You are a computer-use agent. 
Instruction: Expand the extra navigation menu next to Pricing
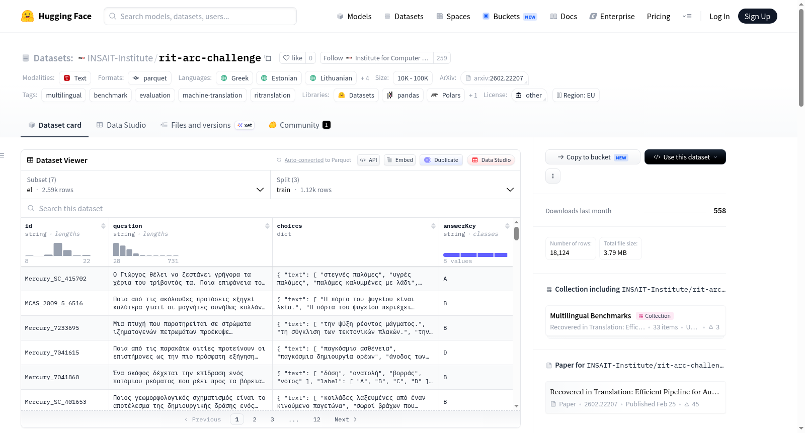coord(687,16)
